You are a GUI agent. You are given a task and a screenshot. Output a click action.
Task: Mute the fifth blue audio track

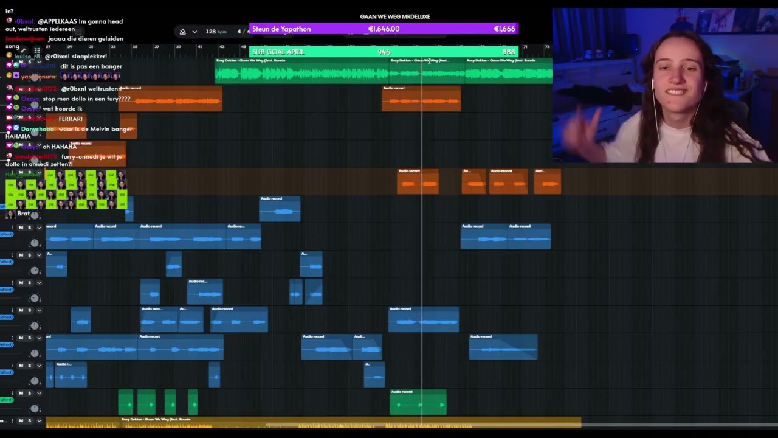(x=21, y=338)
